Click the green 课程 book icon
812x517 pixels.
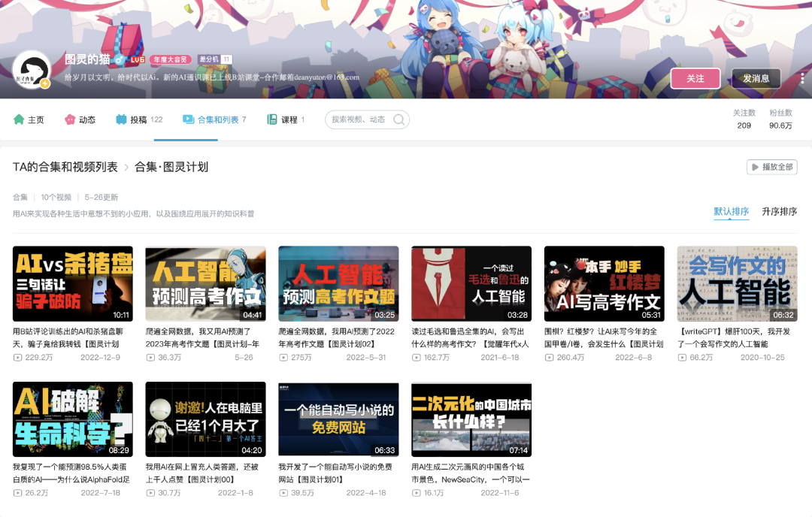(272, 119)
